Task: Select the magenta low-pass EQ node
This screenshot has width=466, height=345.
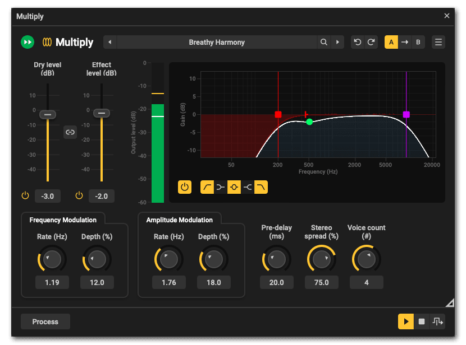Action: [406, 114]
